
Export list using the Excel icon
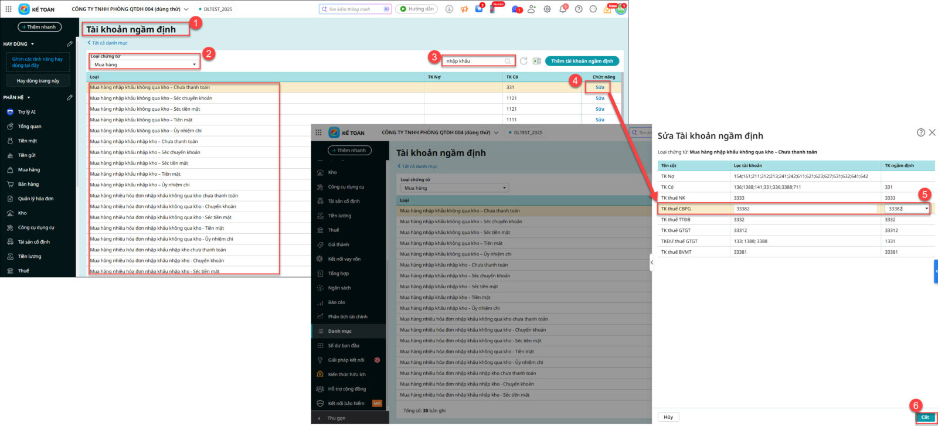(x=536, y=61)
